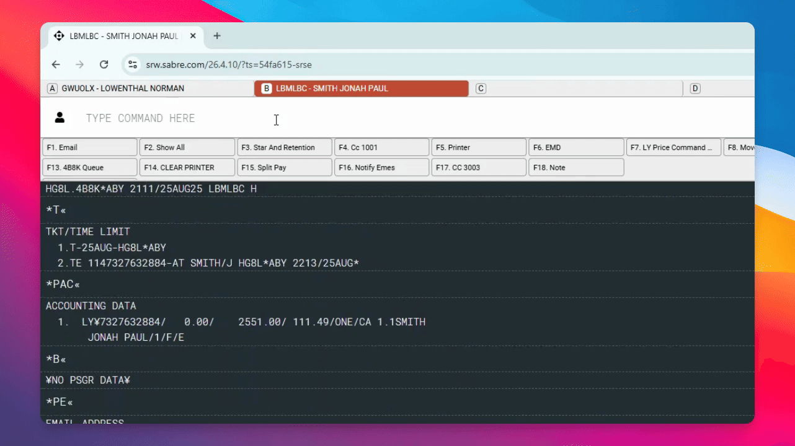Click the TKT/TIME LIMIT heading
795x446 pixels.
(x=88, y=232)
